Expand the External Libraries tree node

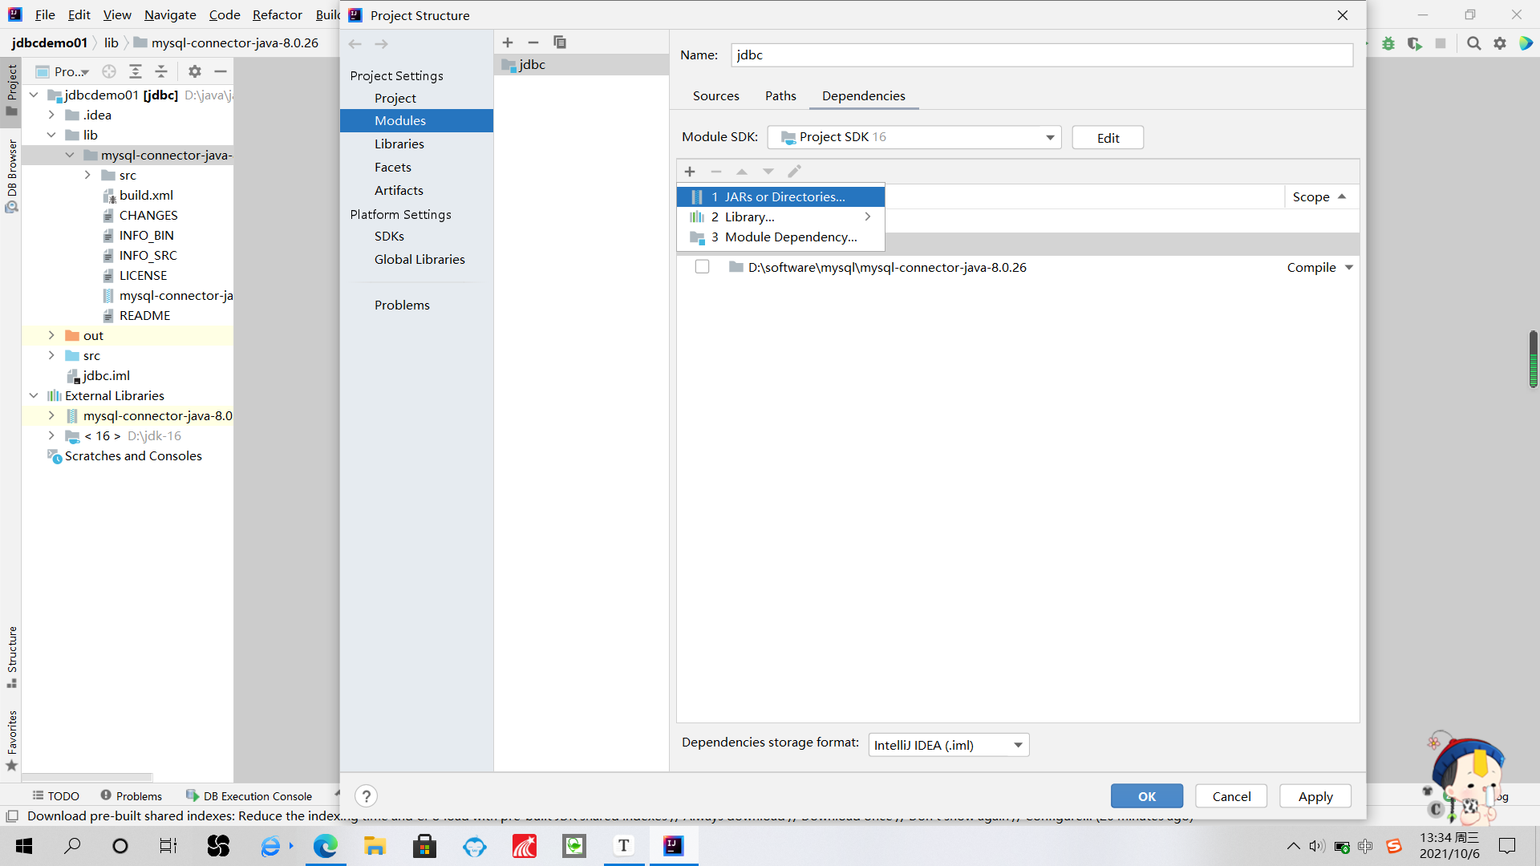pos(33,395)
